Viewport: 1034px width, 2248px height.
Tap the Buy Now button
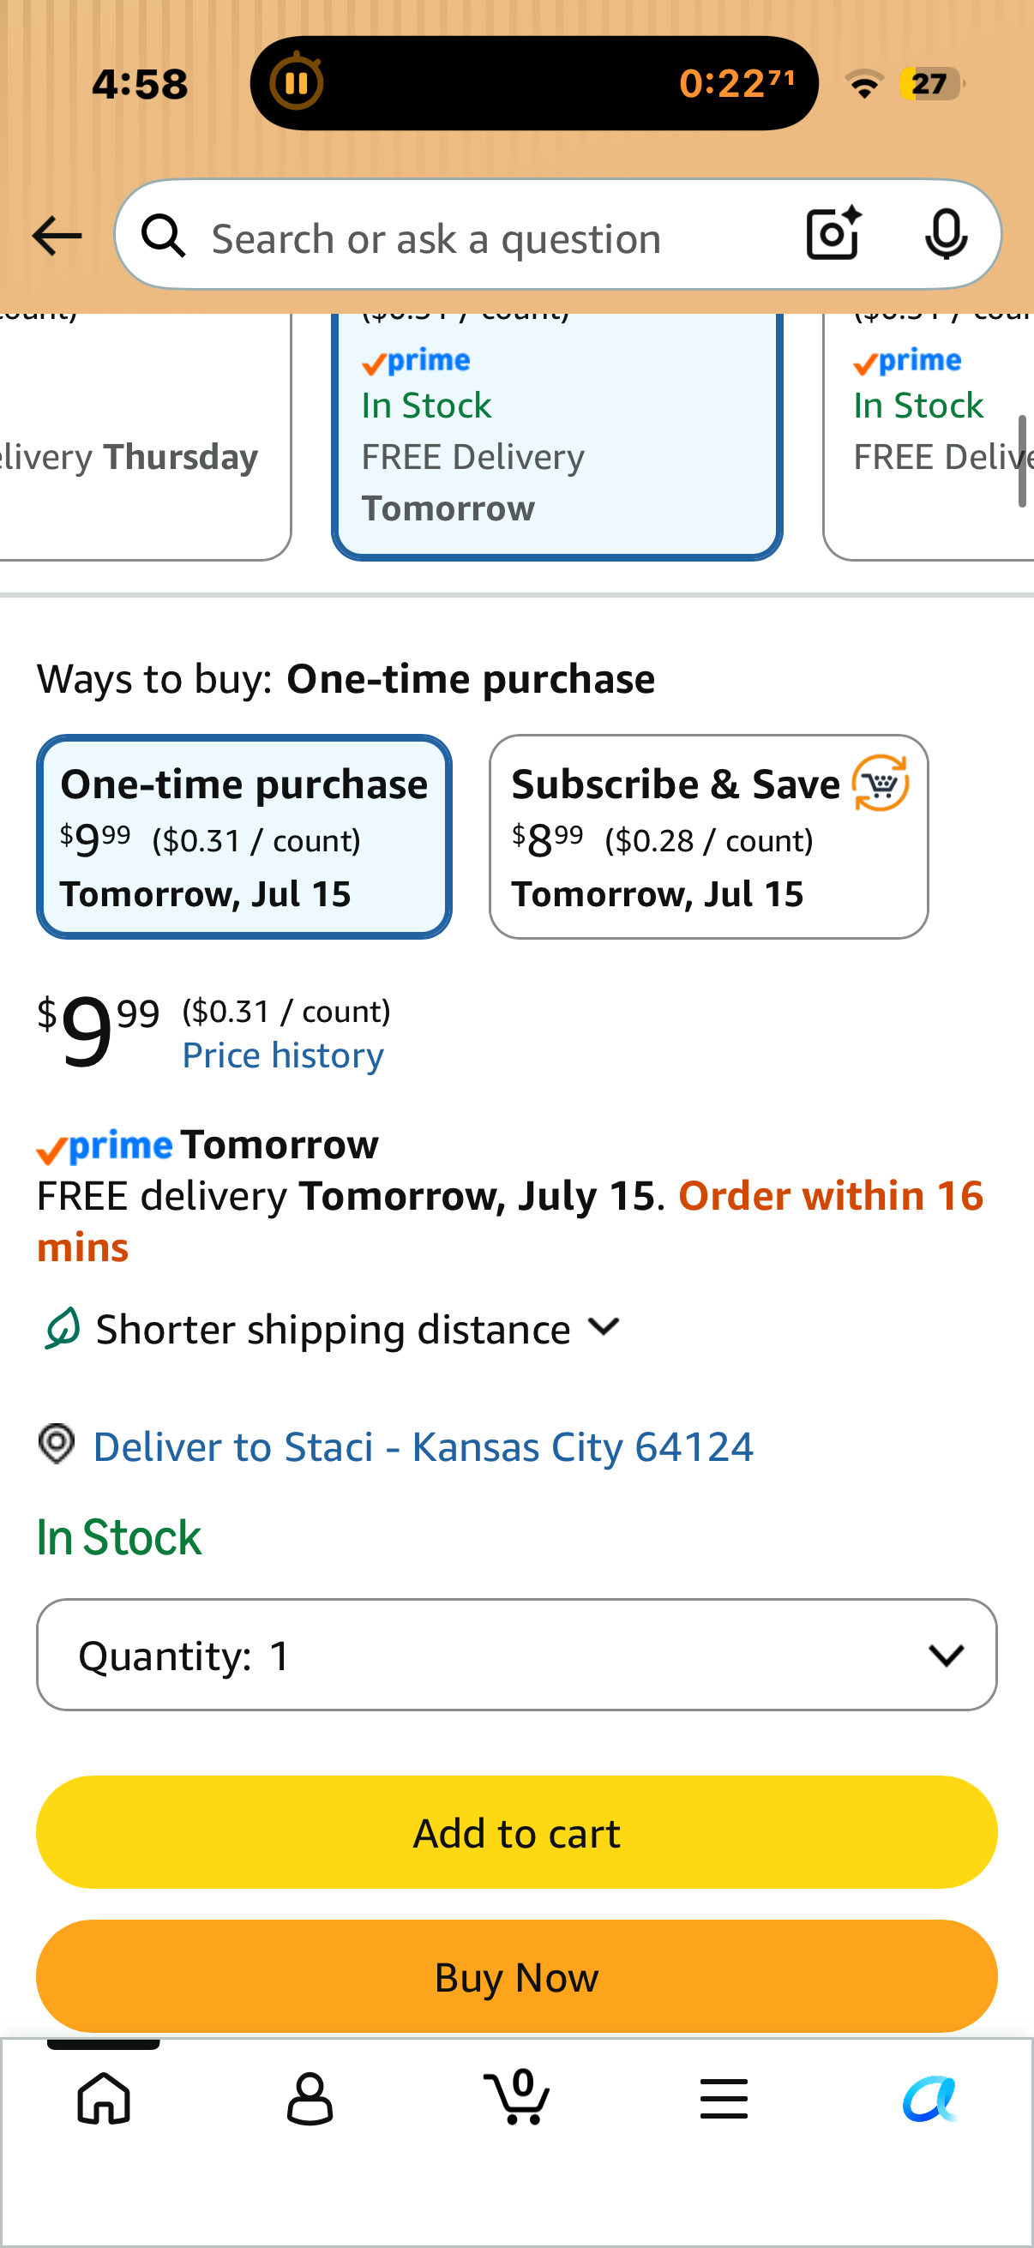tap(516, 1976)
